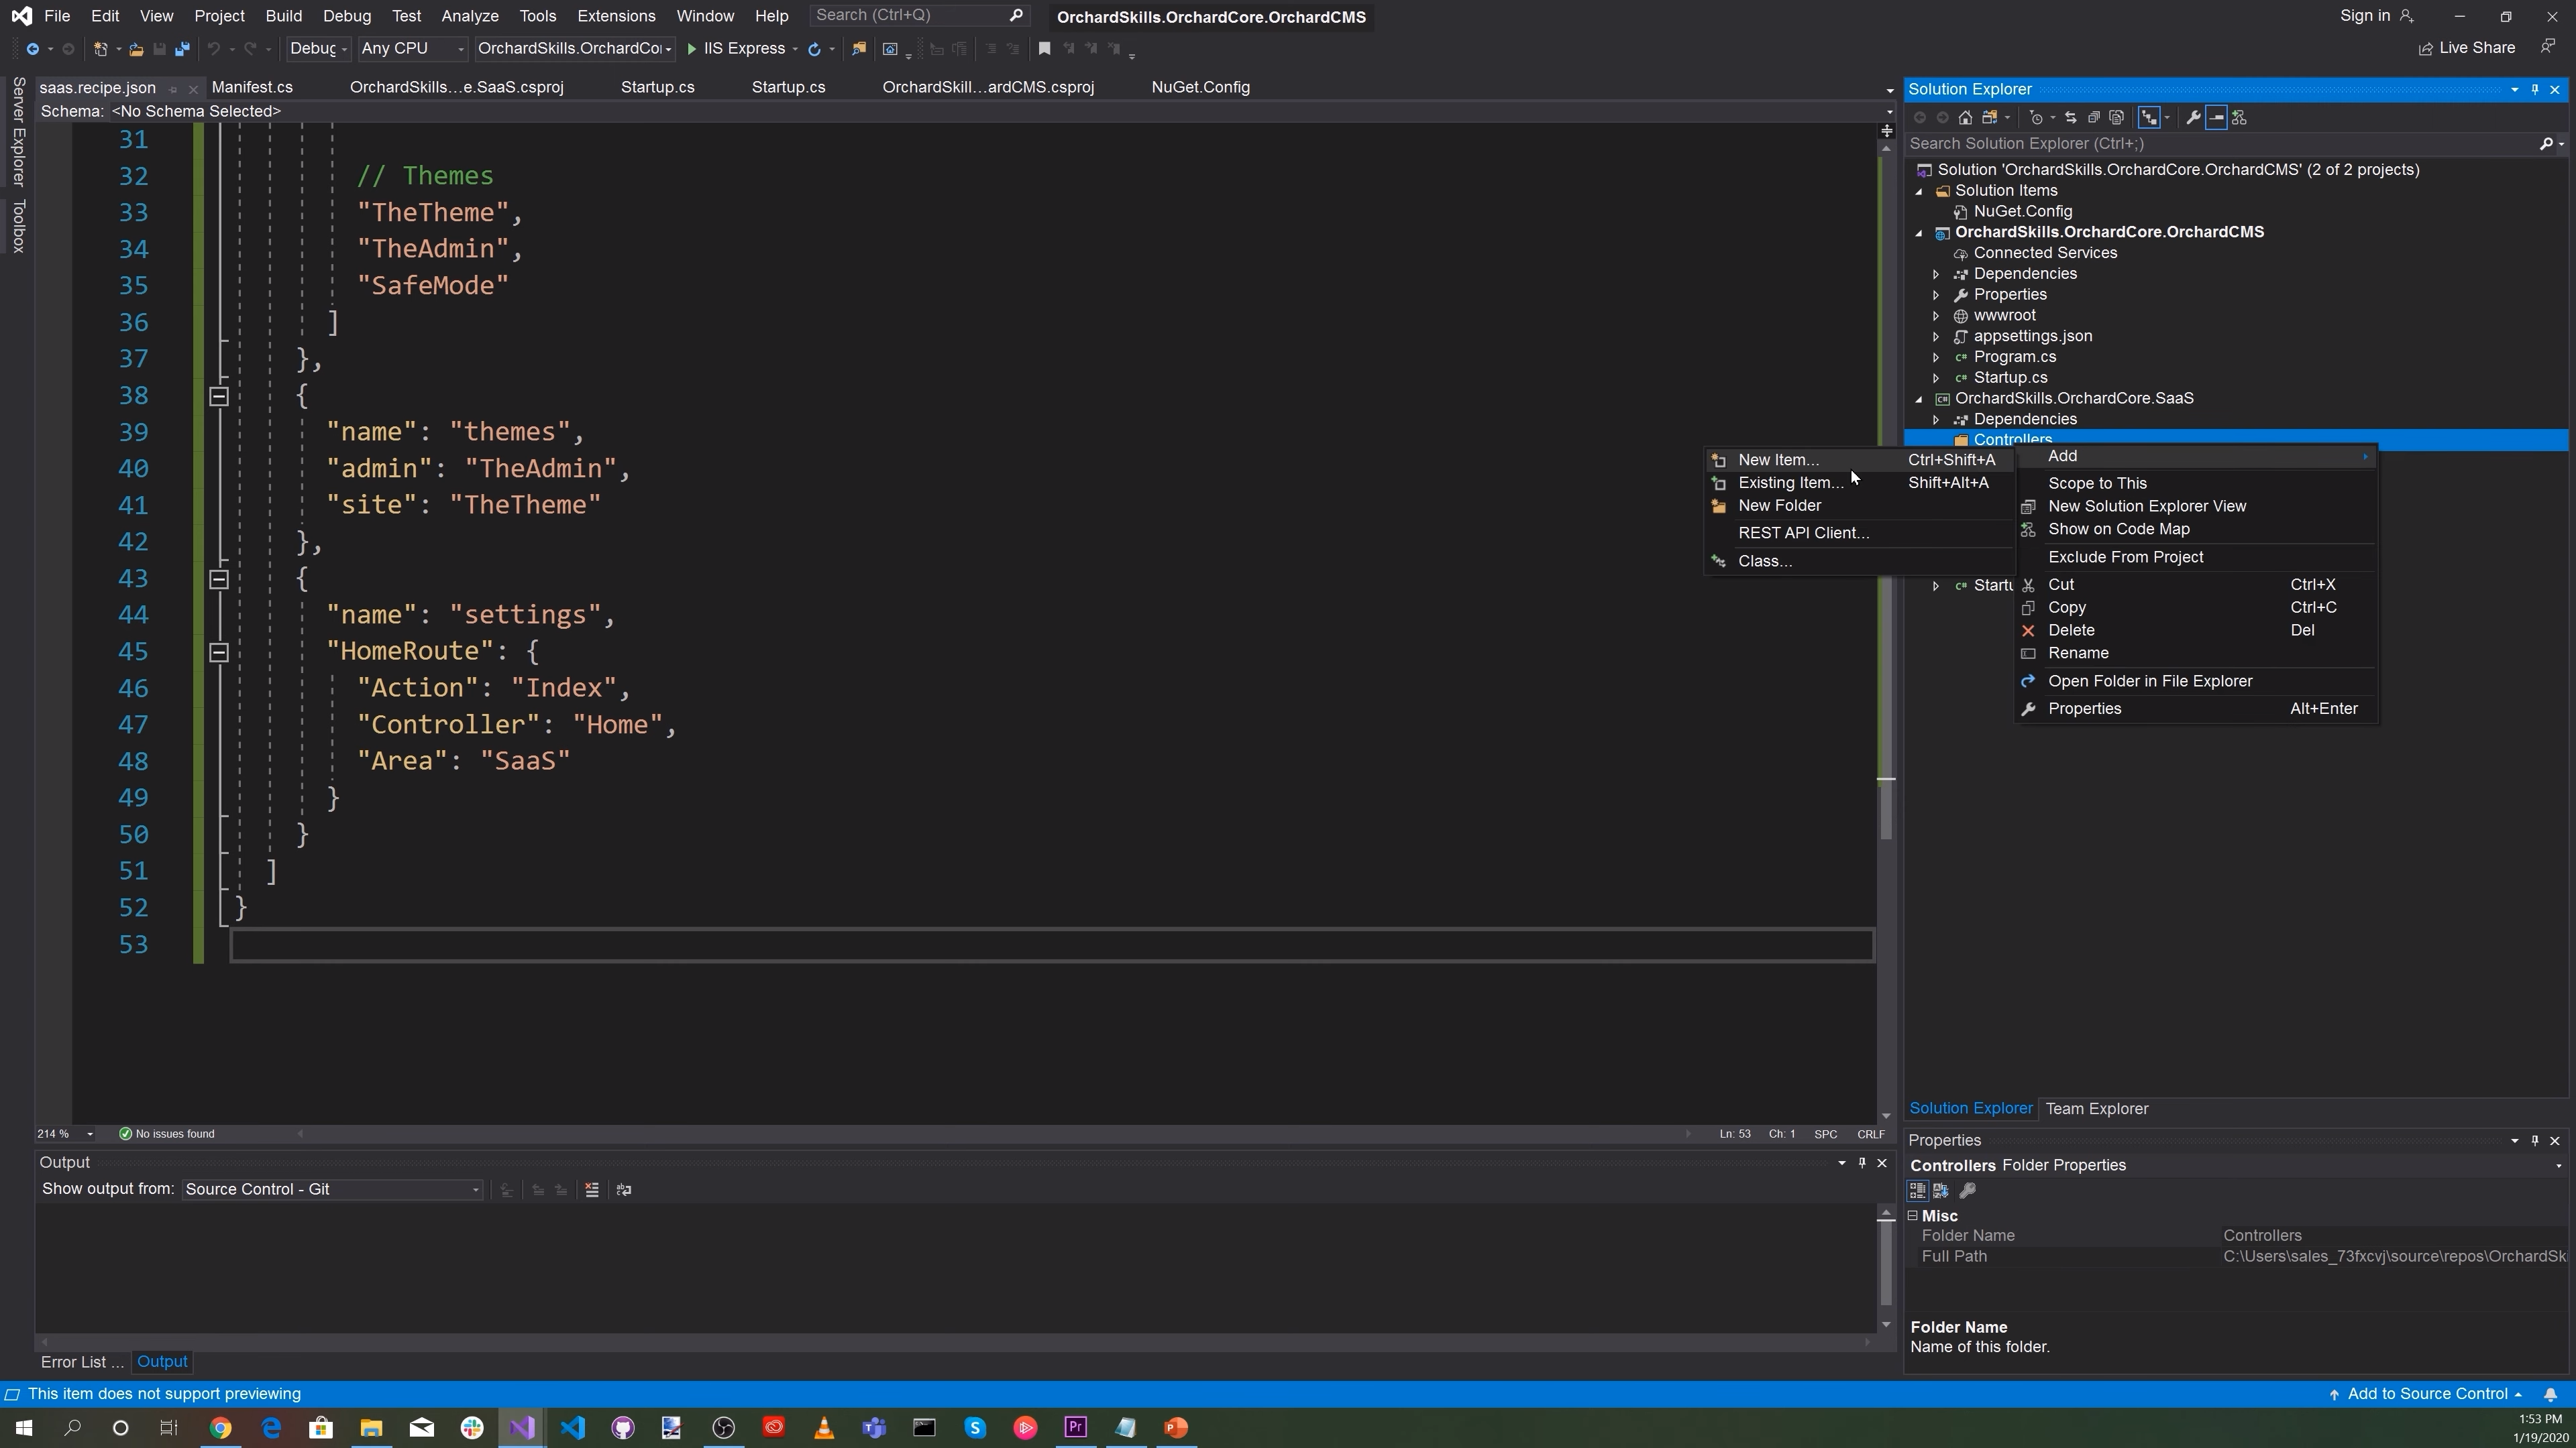Click Property Pages wrench in Properties panel

tap(1967, 1190)
